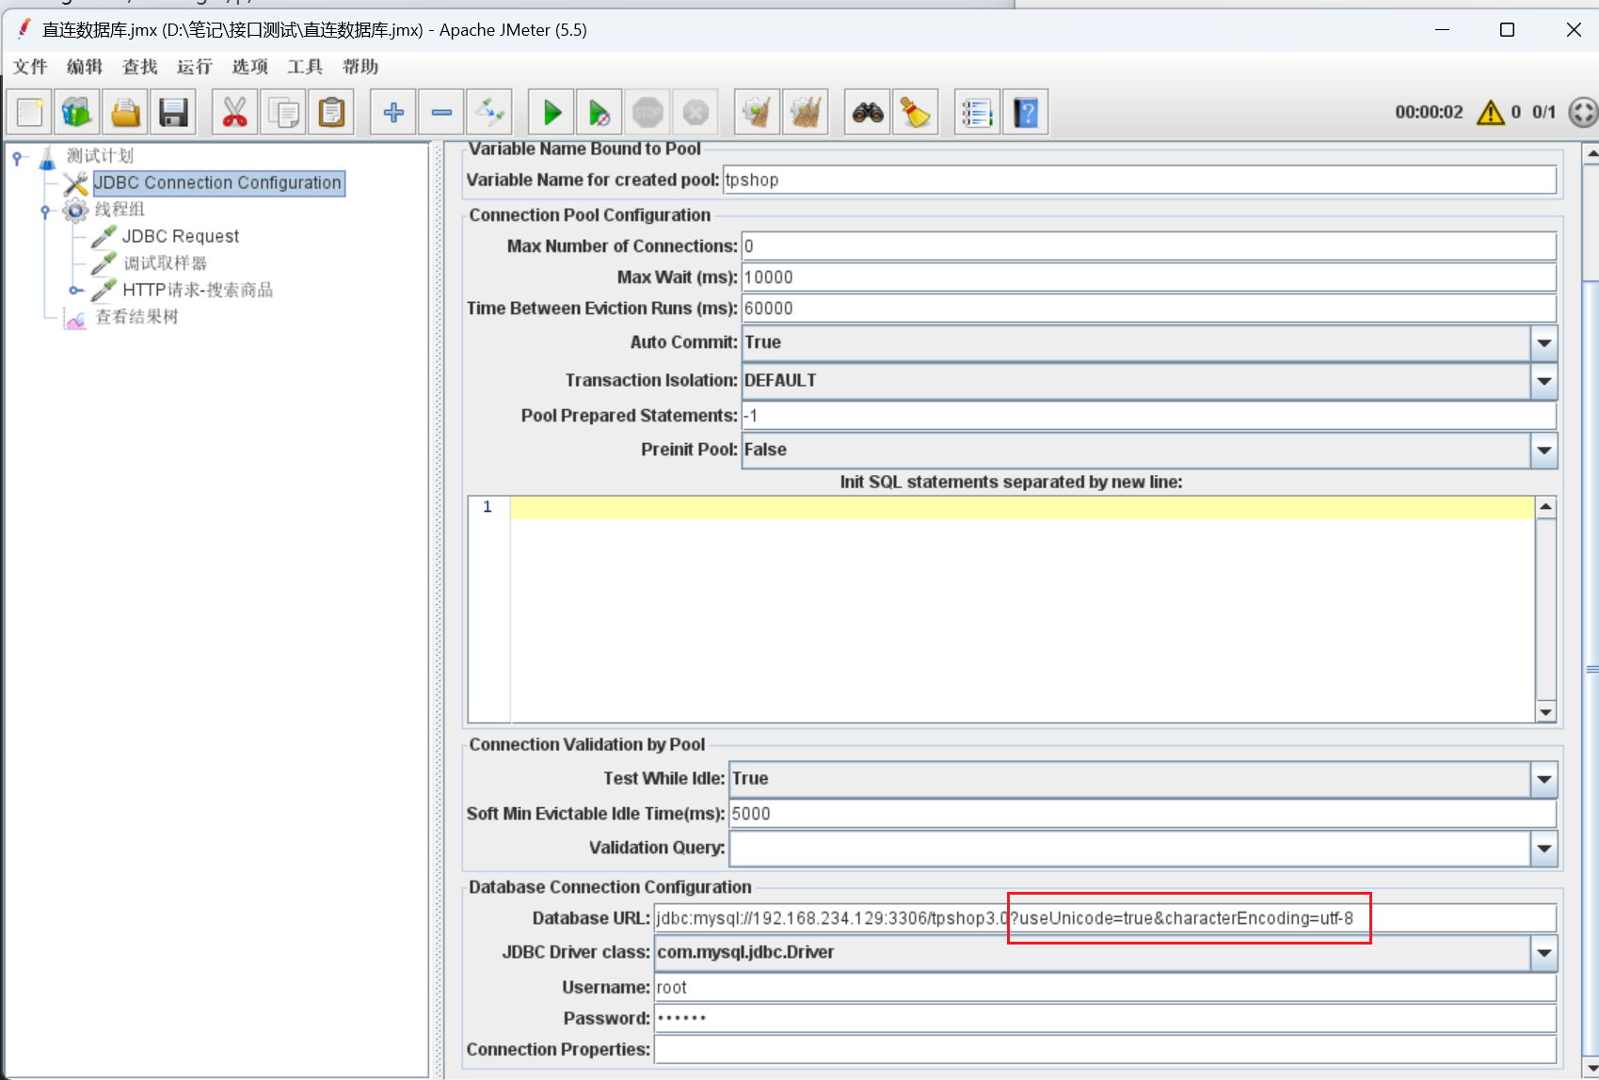Screen dimensions: 1599x1080
Task: Click the Max Number of Connections field
Action: (x=1148, y=246)
